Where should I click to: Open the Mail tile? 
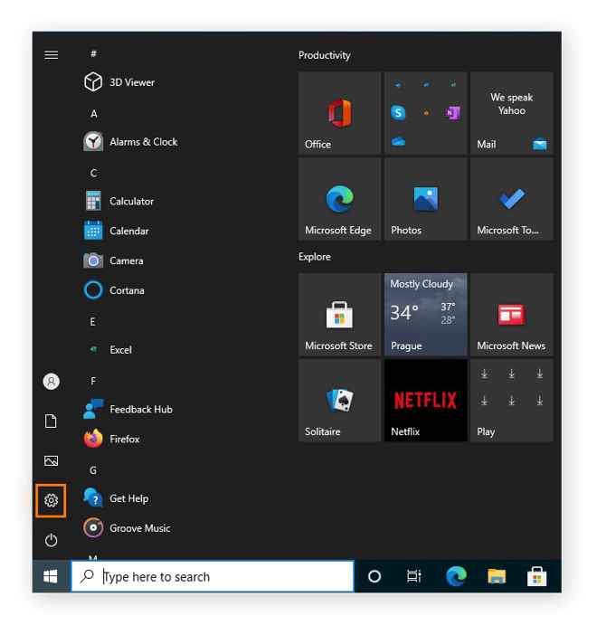[x=512, y=113]
